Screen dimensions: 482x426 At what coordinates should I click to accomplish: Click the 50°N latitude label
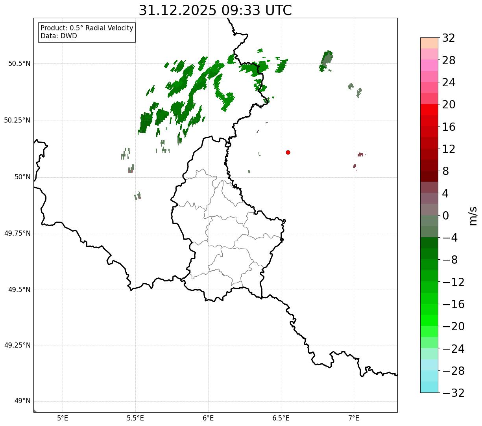point(22,177)
